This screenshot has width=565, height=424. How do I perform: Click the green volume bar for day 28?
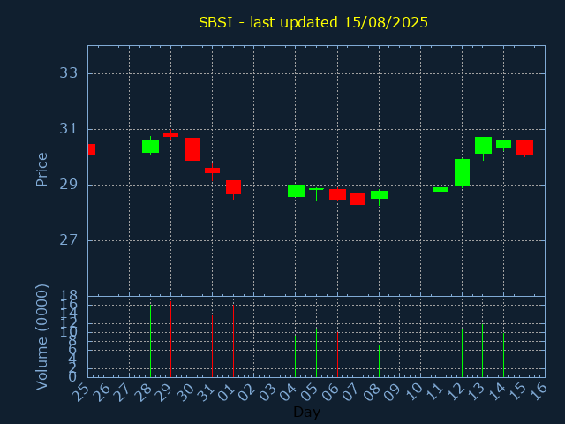(150, 341)
